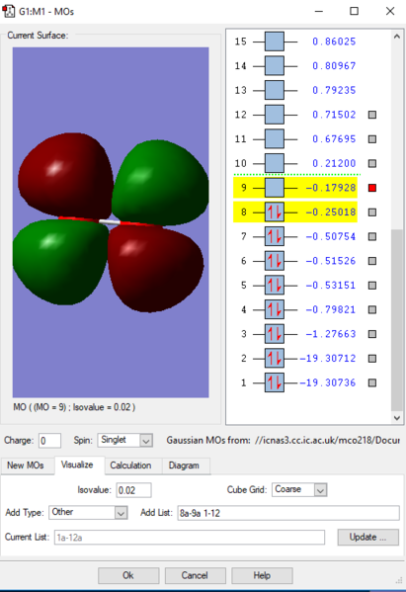Click energy value -0.79821
This screenshot has height=592, width=406.
pos(331,309)
